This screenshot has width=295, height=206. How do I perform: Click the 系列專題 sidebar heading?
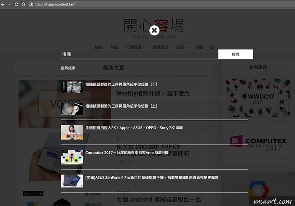pos(258,67)
